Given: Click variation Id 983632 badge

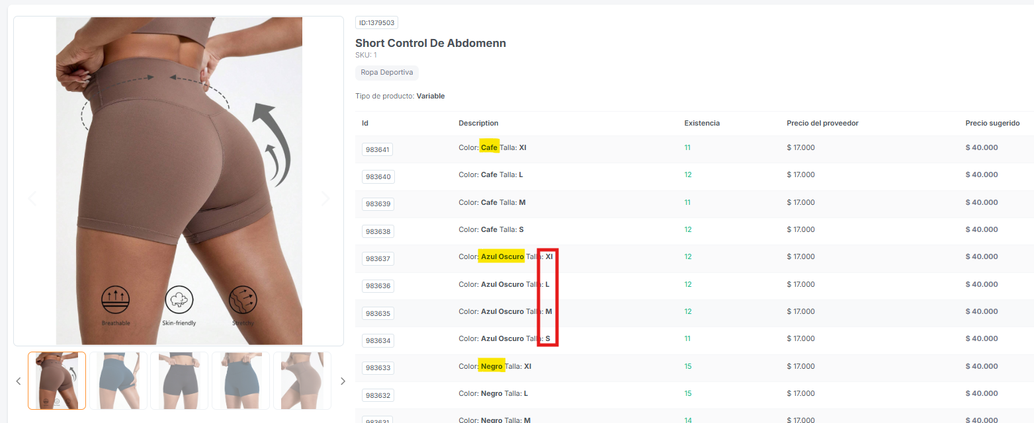Looking at the screenshot, I should pyautogui.click(x=378, y=395).
